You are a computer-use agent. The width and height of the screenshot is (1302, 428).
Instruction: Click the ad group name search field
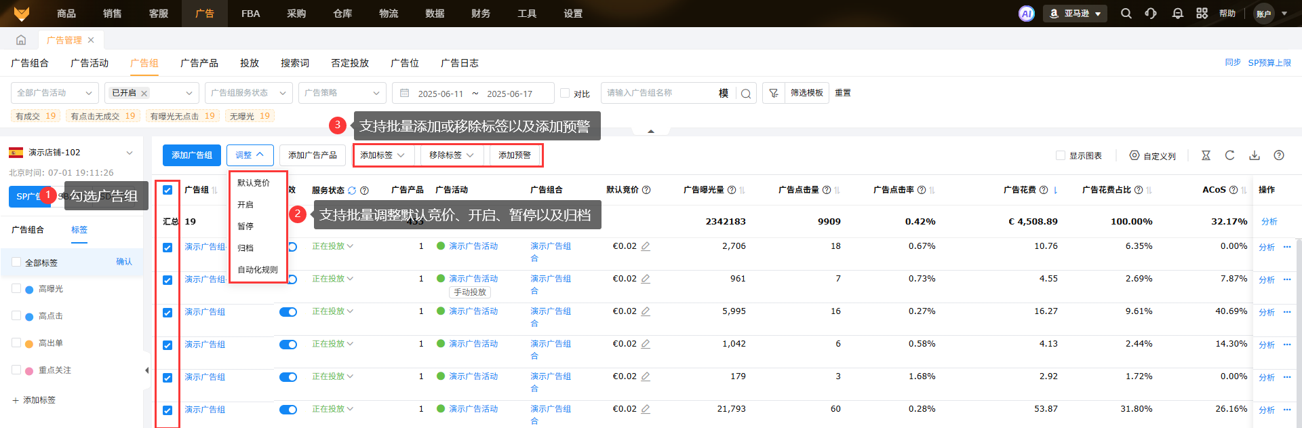coord(658,93)
